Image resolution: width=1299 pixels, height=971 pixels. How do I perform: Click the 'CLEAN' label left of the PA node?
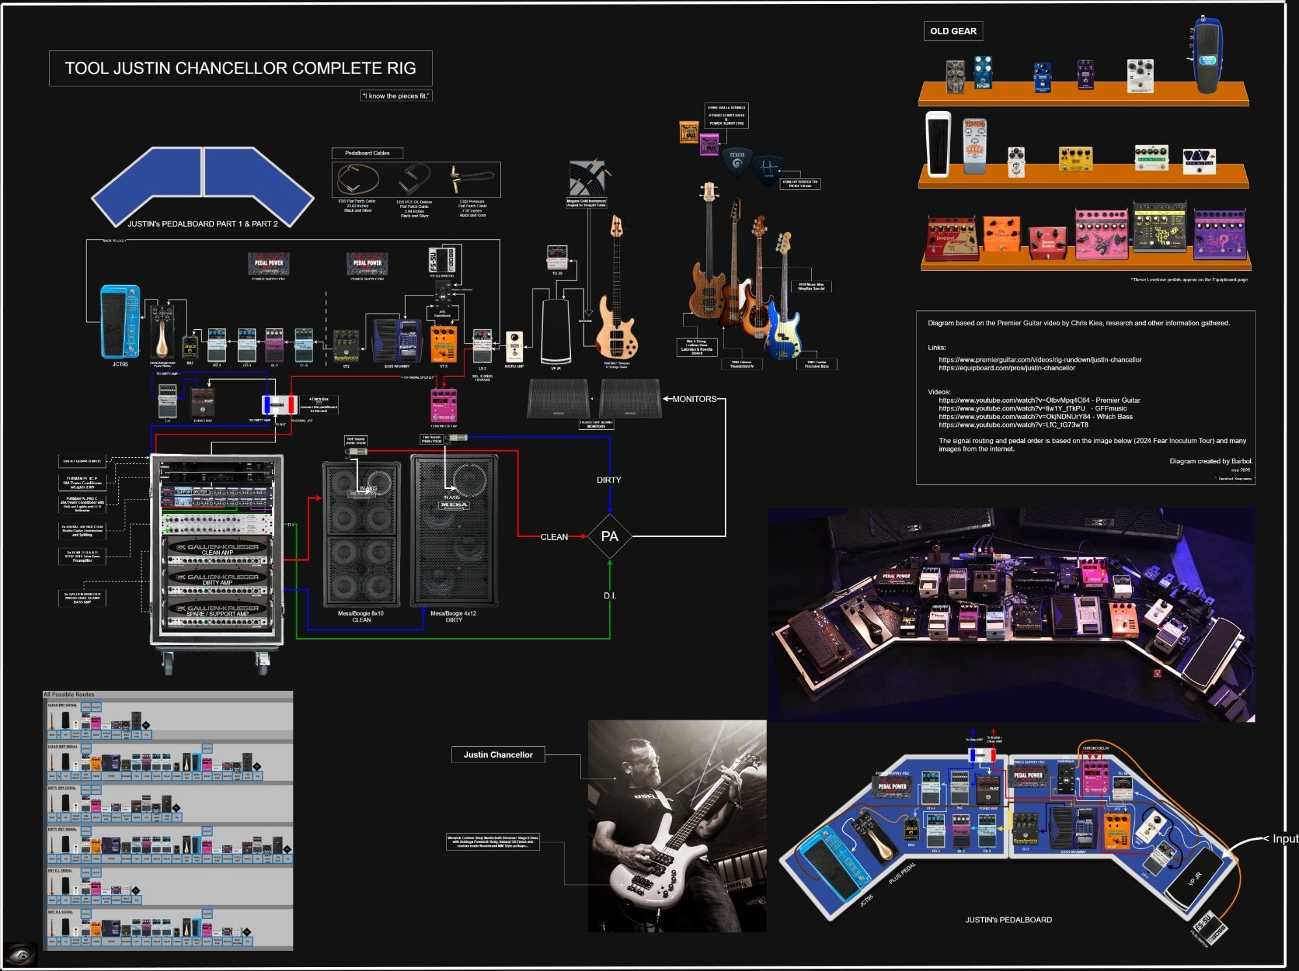pos(554,537)
